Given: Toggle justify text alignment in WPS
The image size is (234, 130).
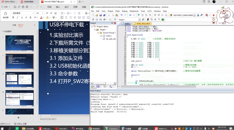Looking at the screenshot, I should click(x=75, y=18).
